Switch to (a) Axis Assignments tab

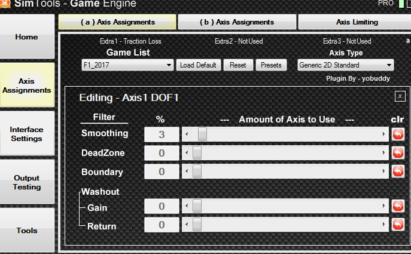pos(117,22)
